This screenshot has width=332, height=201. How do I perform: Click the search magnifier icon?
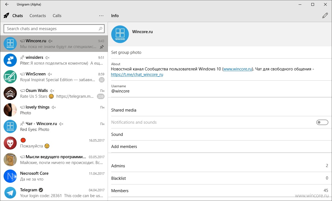(100, 28)
